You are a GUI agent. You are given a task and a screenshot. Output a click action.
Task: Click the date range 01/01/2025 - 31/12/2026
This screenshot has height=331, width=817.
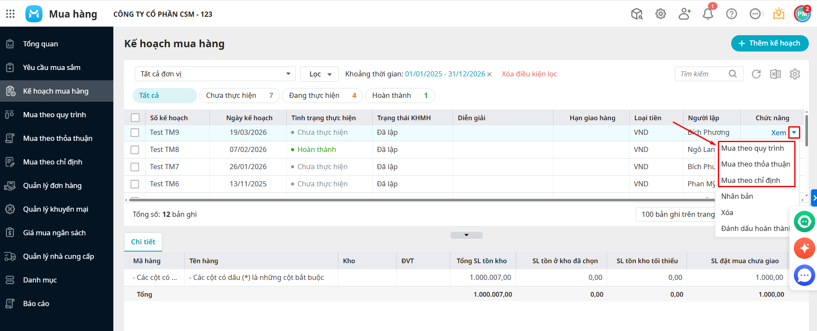pos(445,74)
